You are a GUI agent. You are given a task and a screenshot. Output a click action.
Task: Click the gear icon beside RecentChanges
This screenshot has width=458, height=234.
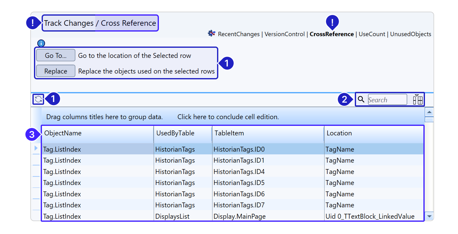pyautogui.click(x=212, y=34)
